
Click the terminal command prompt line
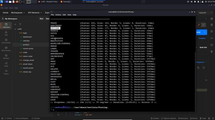80,109
